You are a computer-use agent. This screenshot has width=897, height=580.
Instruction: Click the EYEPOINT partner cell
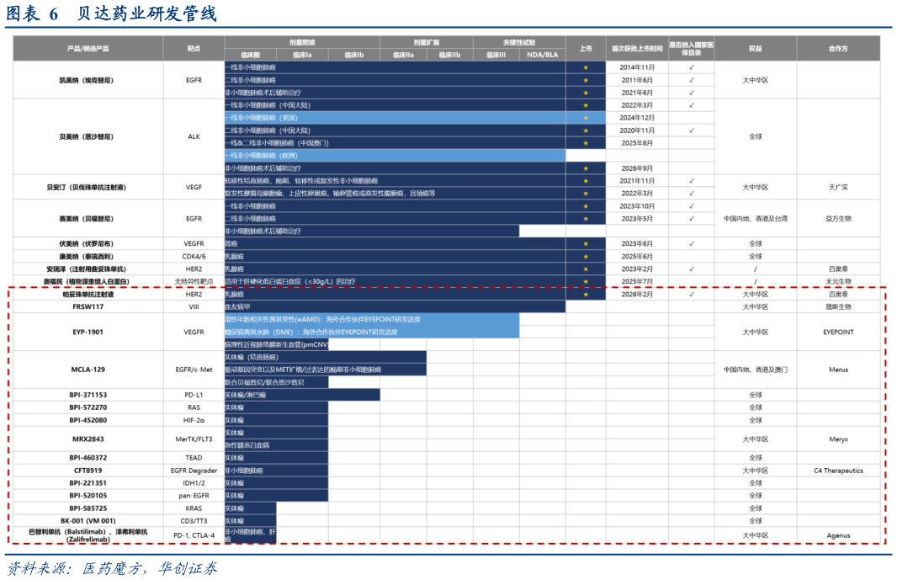tap(838, 332)
